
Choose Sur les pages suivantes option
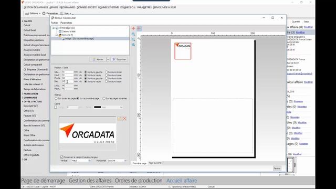[104, 98]
